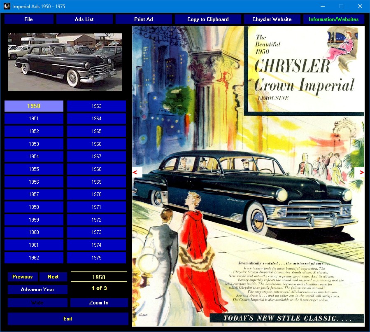Click the app icon in title bar
This screenshot has height=332, width=370.
coord(7,6)
